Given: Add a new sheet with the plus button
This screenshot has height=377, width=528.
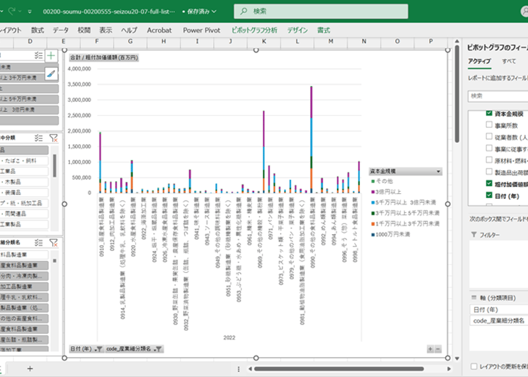Looking at the screenshot, I should (x=30, y=368).
